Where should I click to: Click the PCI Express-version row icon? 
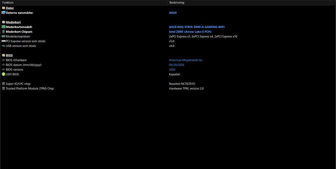pos(3,41)
